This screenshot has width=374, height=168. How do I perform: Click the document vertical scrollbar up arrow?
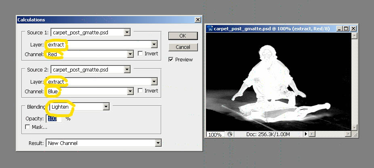[354, 36]
